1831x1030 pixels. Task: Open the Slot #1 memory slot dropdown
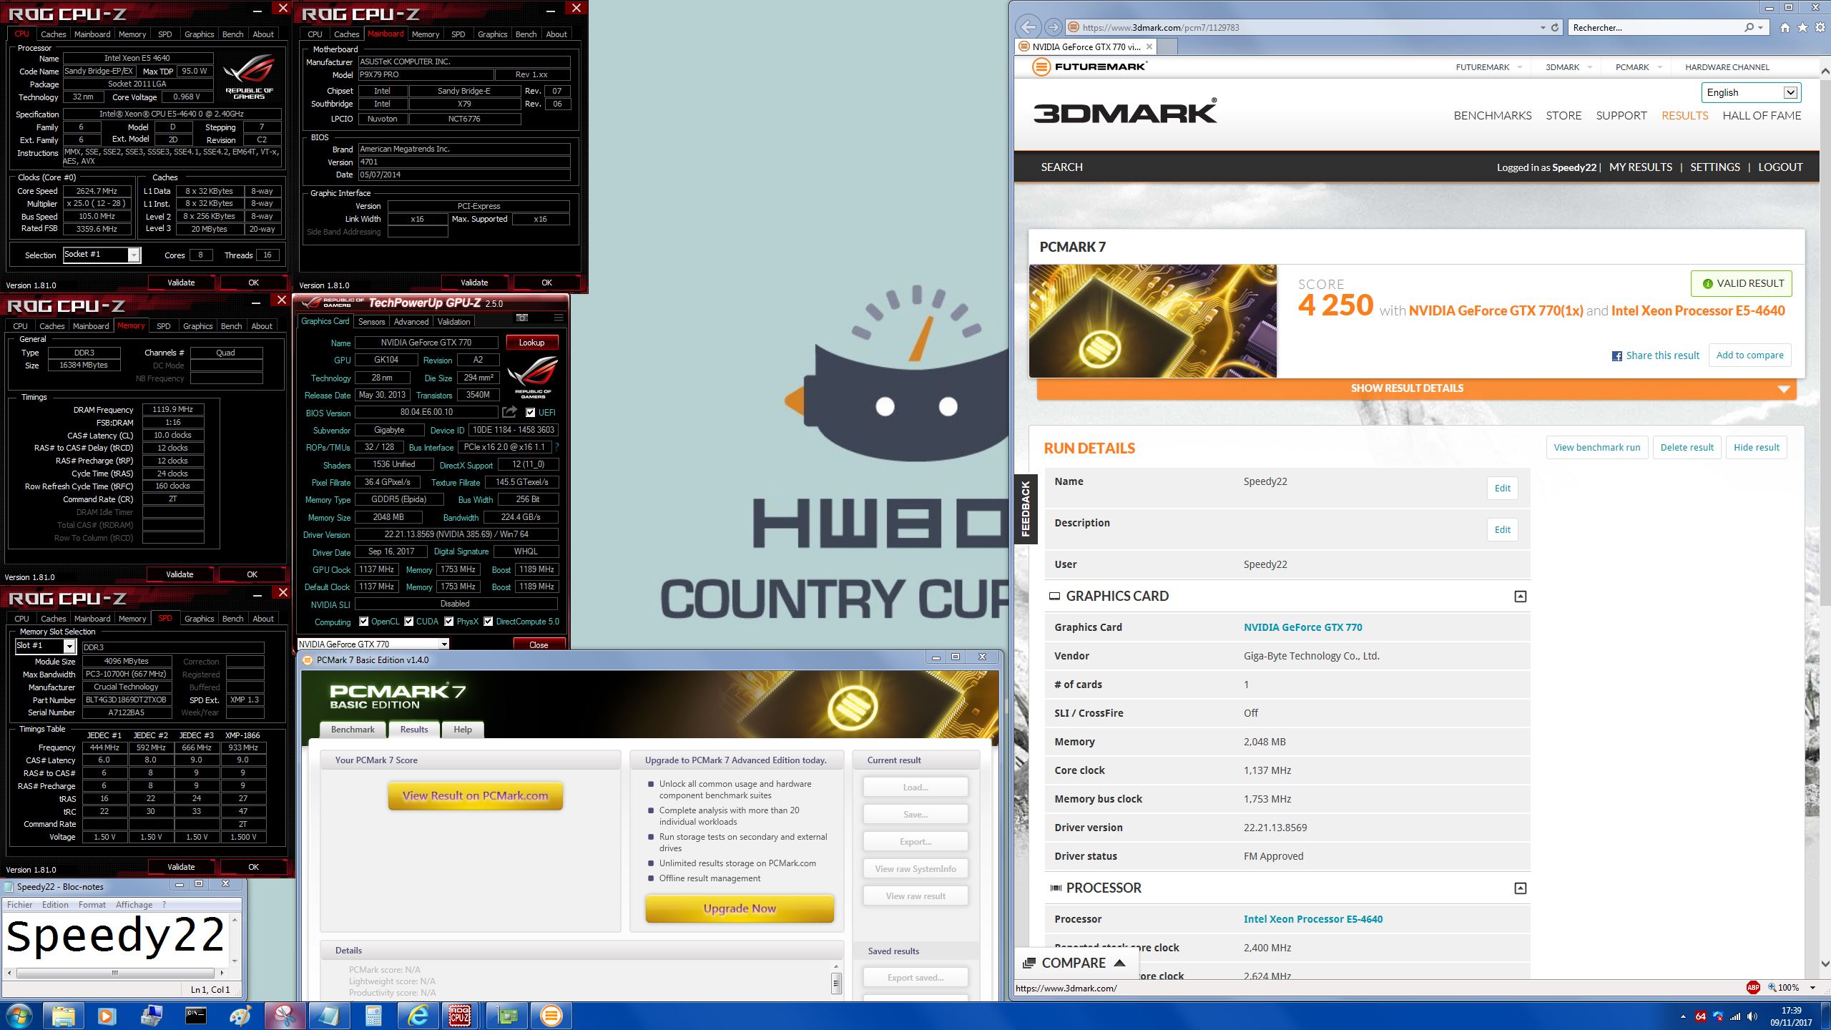click(x=46, y=646)
